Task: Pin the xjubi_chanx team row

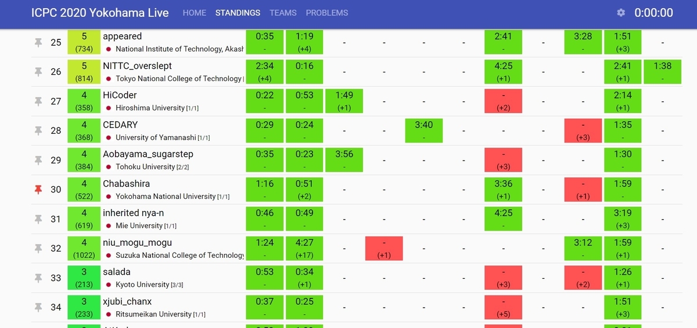Action: click(x=38, y=308)
